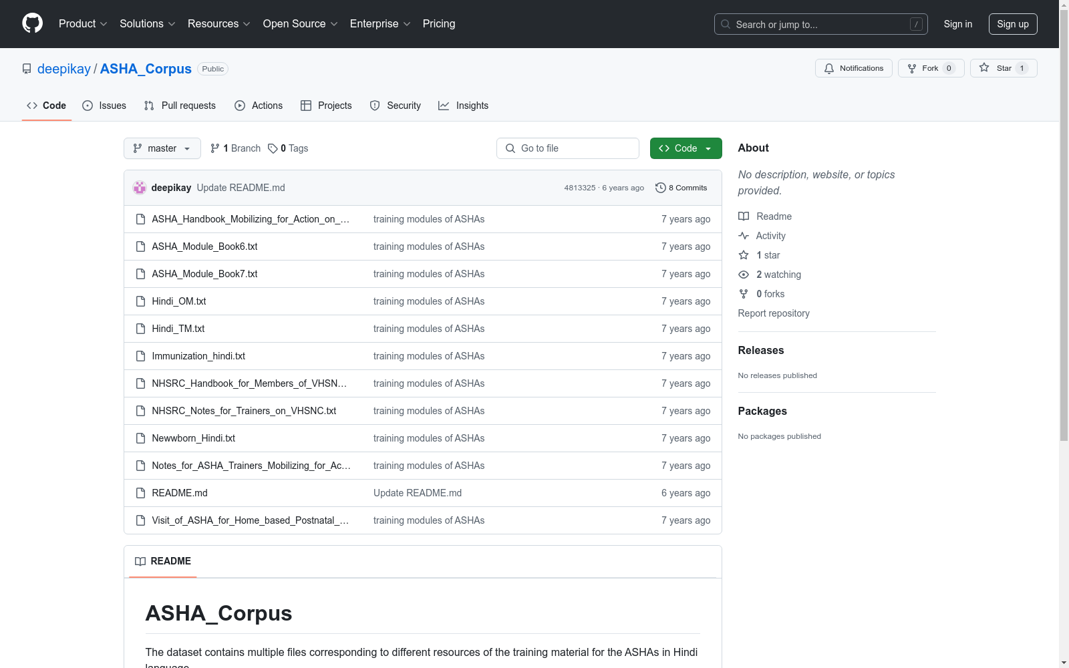Click the star icon in Star button

(x=984, y=67)
